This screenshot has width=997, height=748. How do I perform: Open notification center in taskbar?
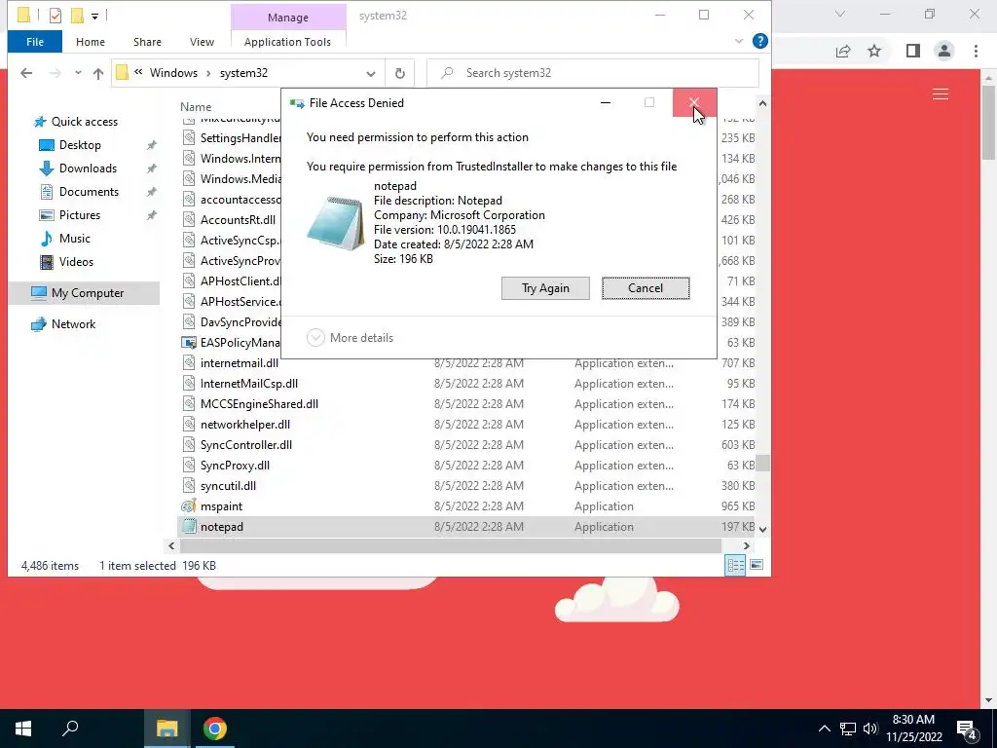coord(967,729)
